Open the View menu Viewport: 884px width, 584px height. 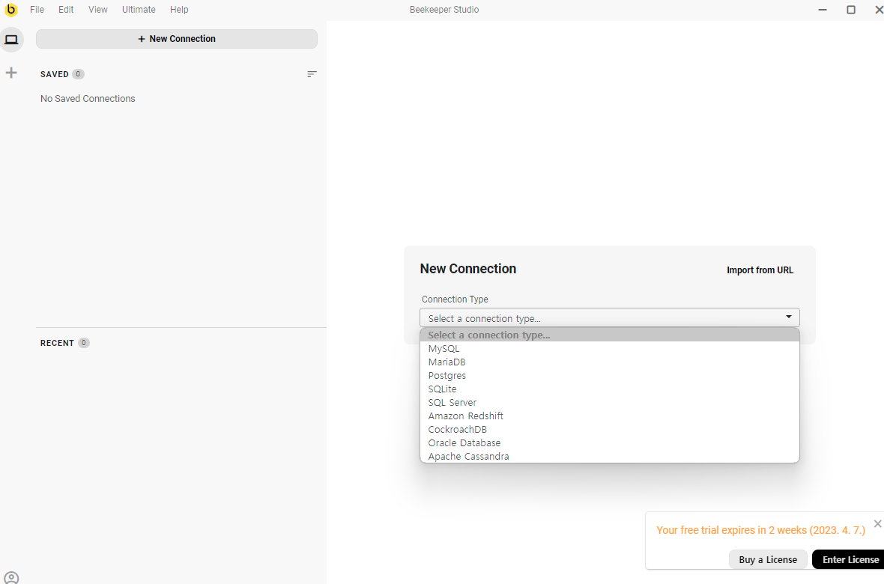pos(97,10)
